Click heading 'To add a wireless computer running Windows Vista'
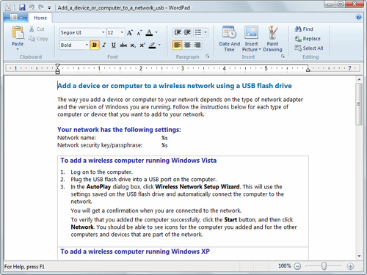The image size is (367, 275). coord(139,161)
